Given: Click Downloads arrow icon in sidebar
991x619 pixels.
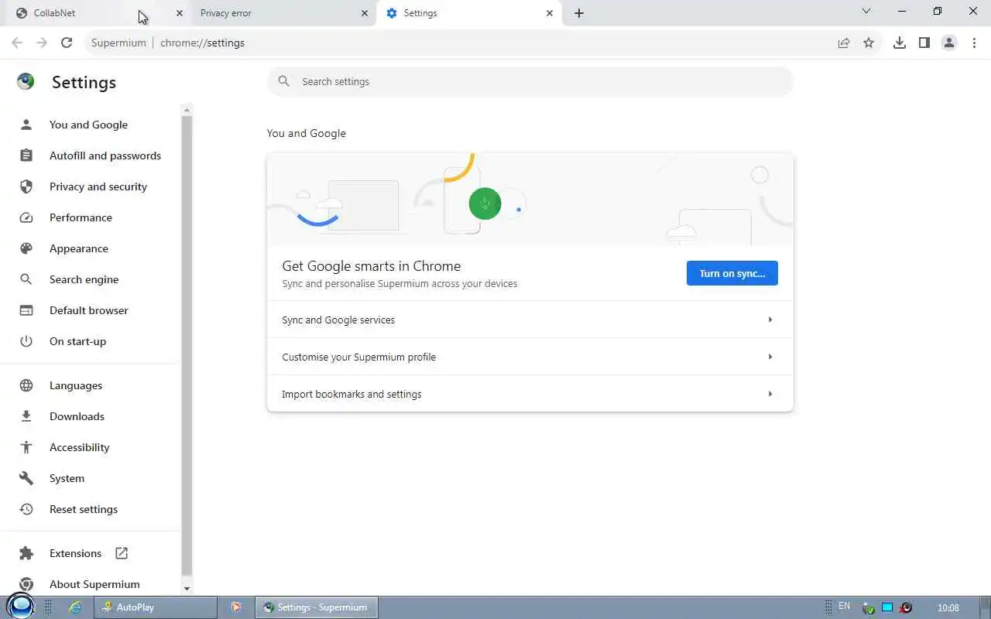Looking at the screenshot, I should [26, 416].
